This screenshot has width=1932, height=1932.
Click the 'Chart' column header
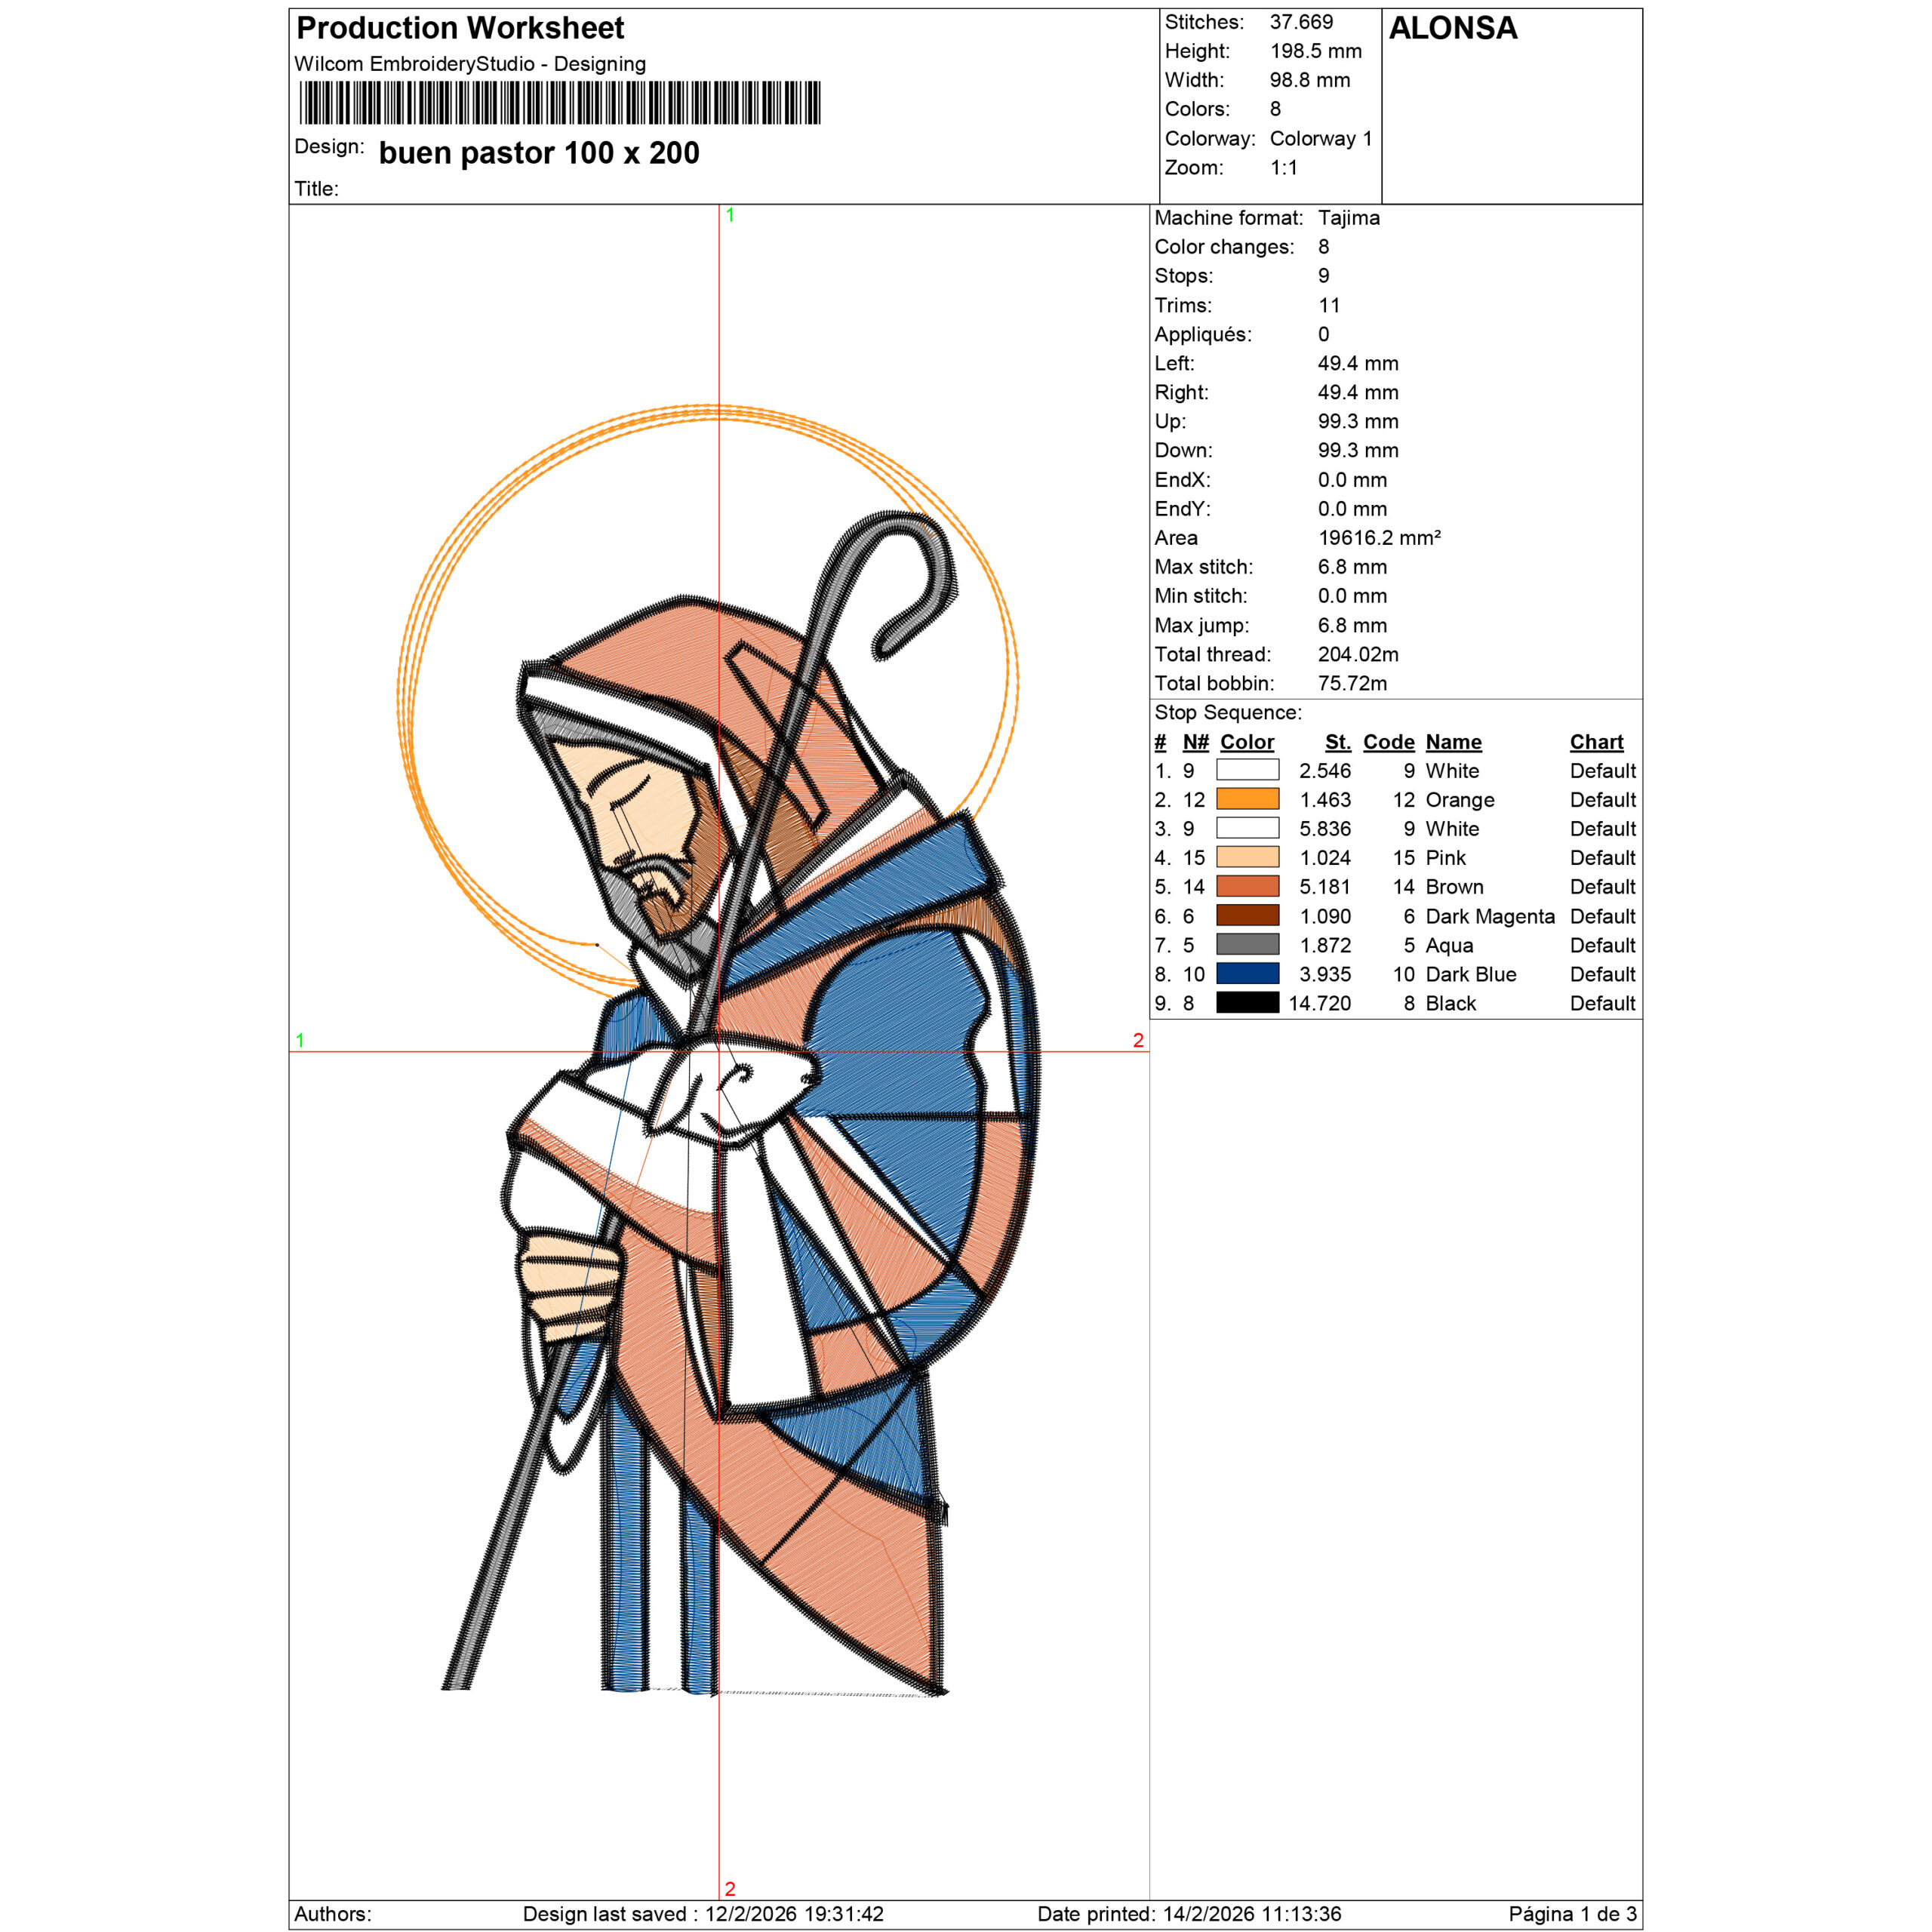[1596, 742]
